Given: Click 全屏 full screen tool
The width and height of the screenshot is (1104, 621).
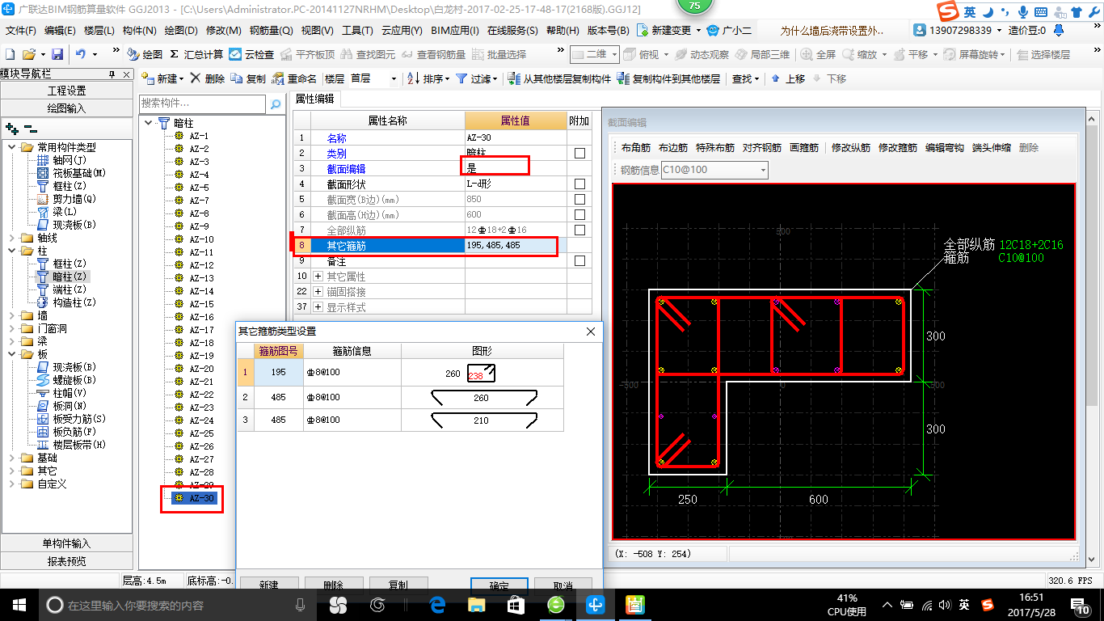Looking at the screenshot, I should 818,54.
